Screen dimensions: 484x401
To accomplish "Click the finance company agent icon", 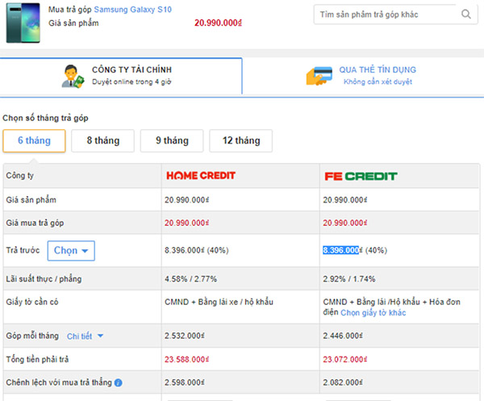I will (x=73, y=76).
